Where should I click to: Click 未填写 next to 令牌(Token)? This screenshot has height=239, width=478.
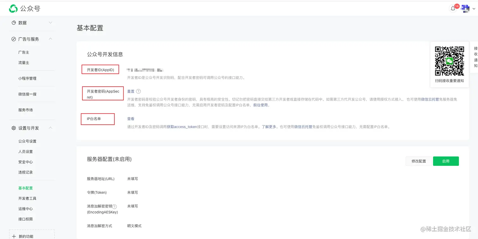click(132, 192)
